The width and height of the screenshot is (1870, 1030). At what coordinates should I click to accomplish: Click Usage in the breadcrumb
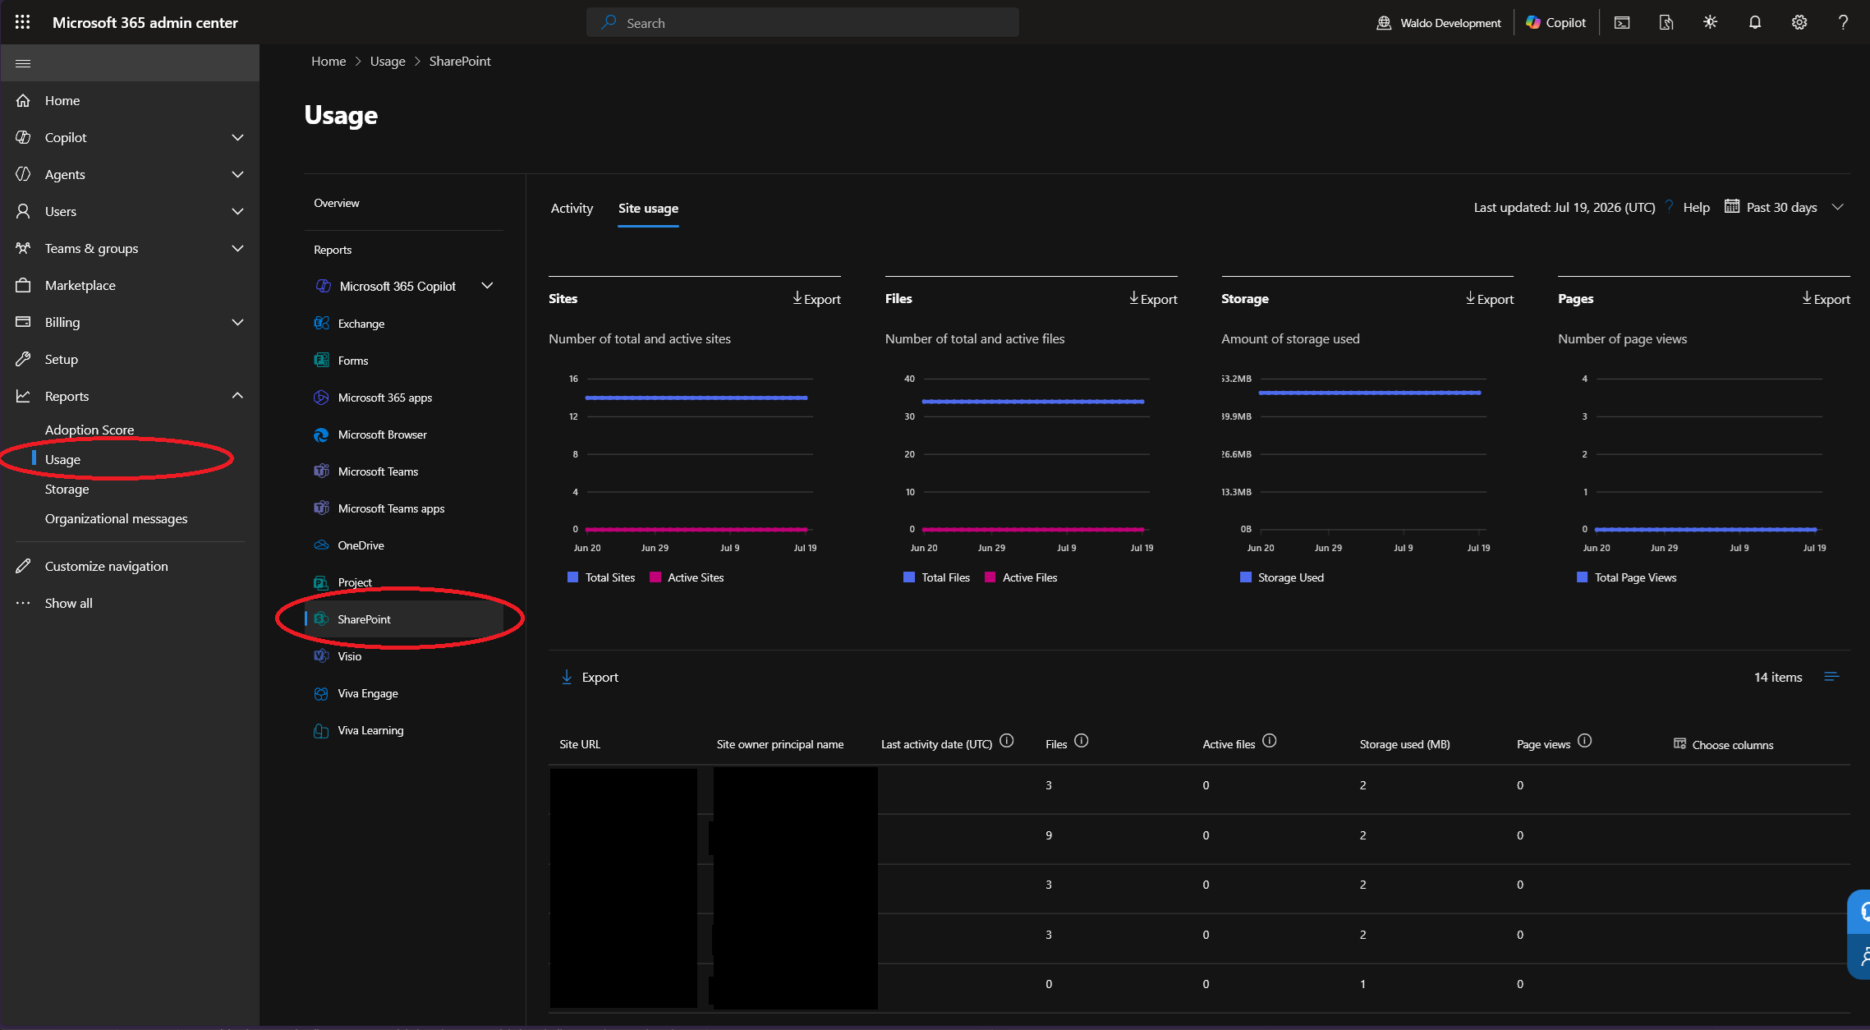click(388, 61)
